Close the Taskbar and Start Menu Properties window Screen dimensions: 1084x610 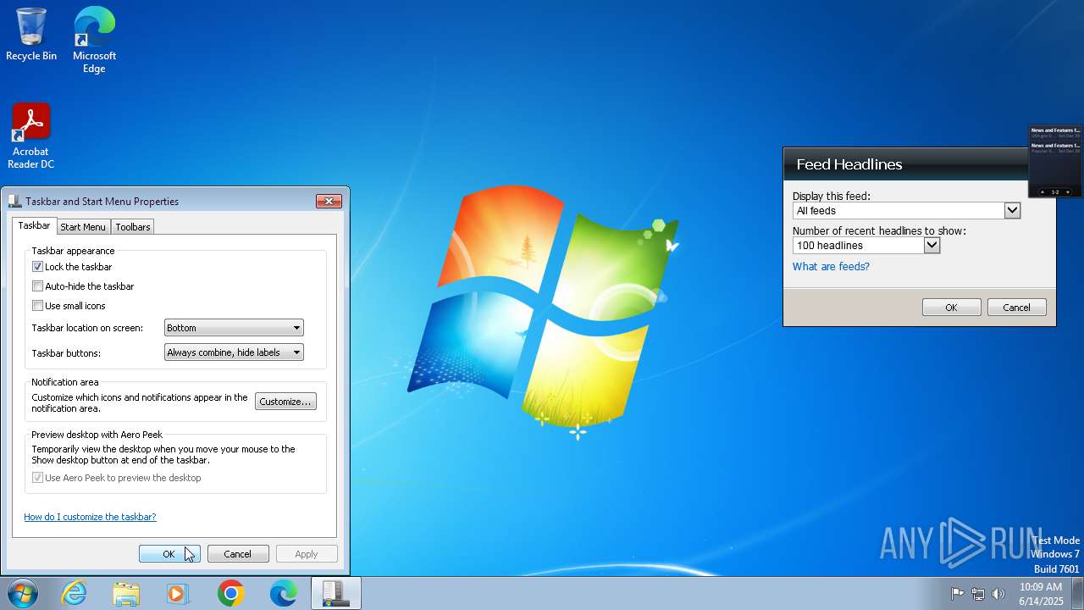(329, 201)
